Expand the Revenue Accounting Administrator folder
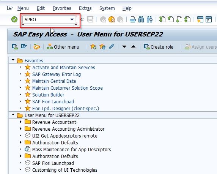 (21, 129)
